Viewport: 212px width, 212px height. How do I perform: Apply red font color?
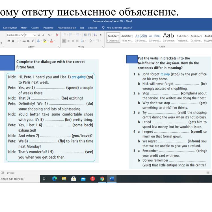pyautogui.click(x=51, y=41)
